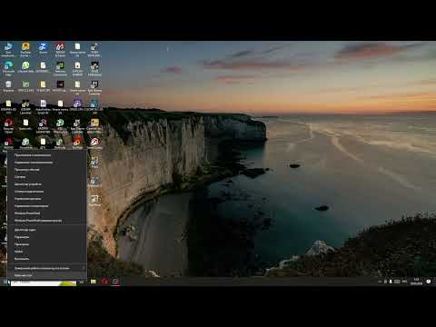Click the Windows Start button
Viewport: 436px width, 327px height.
pyautogui.click(x=5, y=282)
